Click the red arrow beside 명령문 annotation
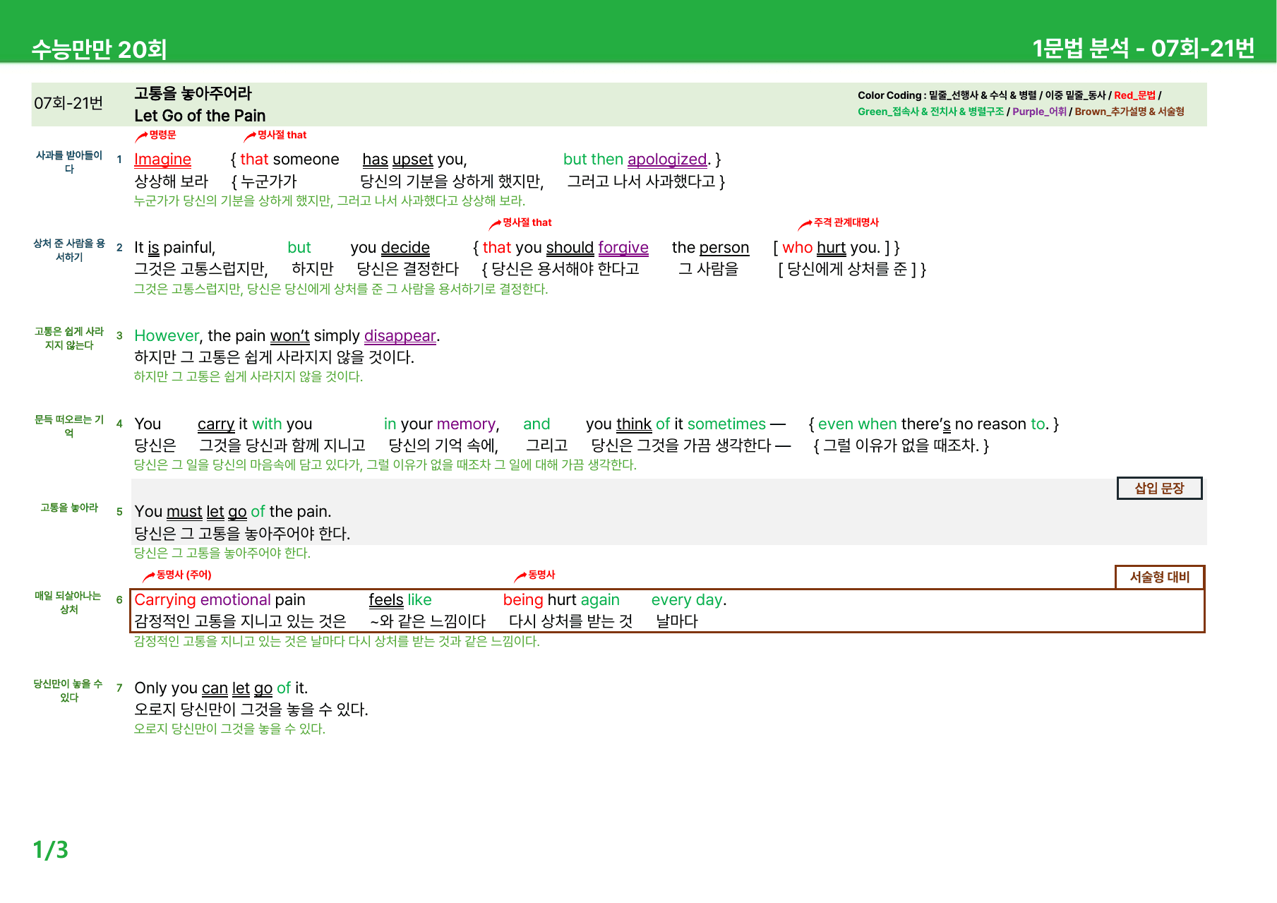 141,136
